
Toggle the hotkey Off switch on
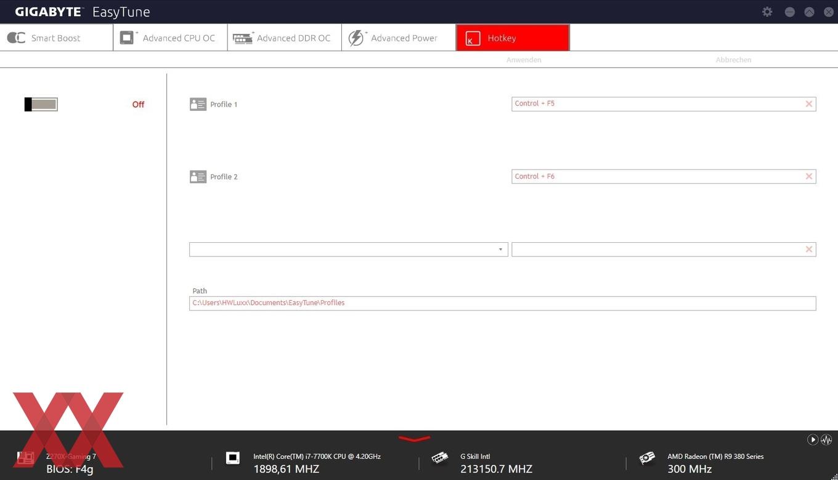coord(41,104)
